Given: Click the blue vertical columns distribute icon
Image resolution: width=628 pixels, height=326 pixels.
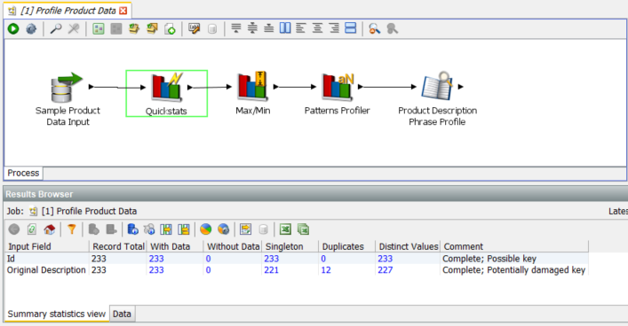Looking at the screenshot, I should (285, 28).
